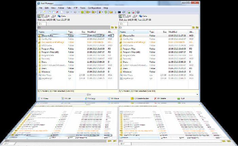Viewport: 238px width, 146px height.
Task: Click first folder icon beside right path bar
Action: pos(193,27)
